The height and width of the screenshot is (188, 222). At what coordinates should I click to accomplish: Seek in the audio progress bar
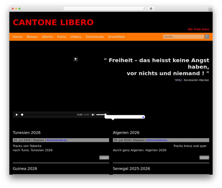coord(48,115)
